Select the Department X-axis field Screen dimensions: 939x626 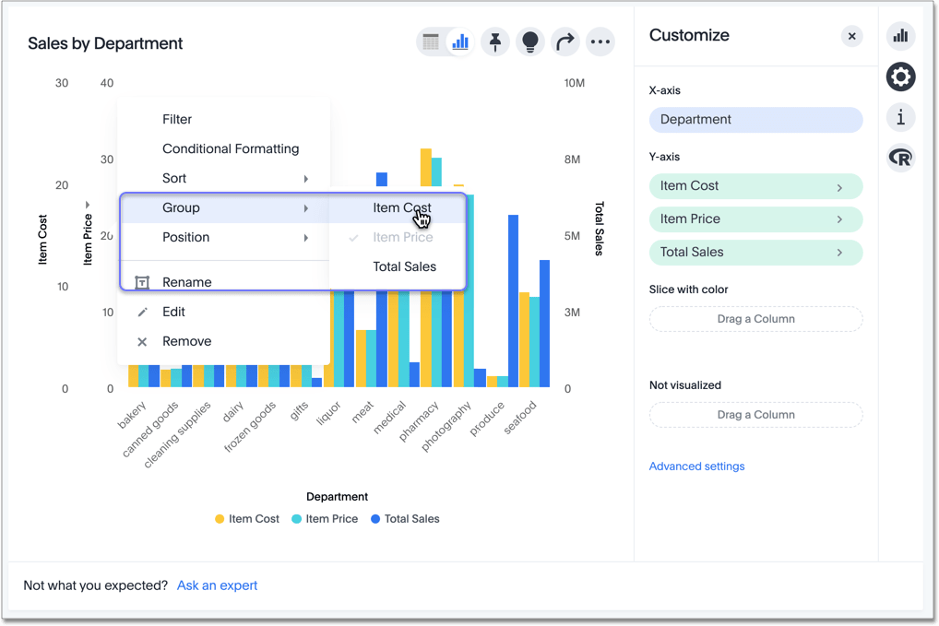click(755, 120)
